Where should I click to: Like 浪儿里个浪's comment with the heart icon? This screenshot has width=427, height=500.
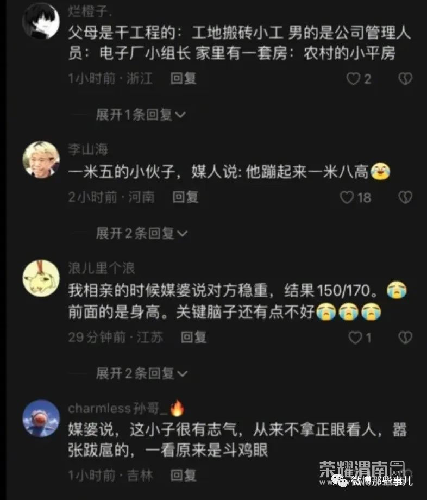[x=355, y=337]
